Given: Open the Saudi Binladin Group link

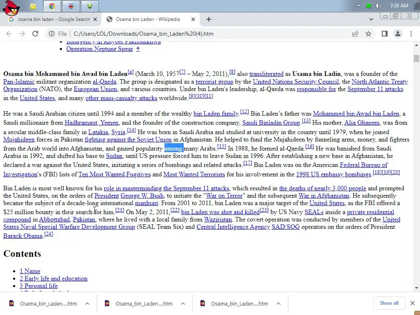Looking at the screenshot, I should coord(271,123).
